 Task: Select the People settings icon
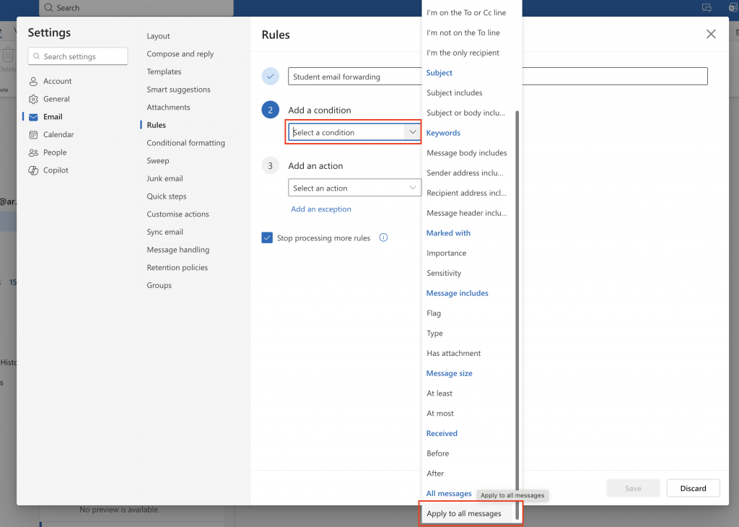coord(34,152)
